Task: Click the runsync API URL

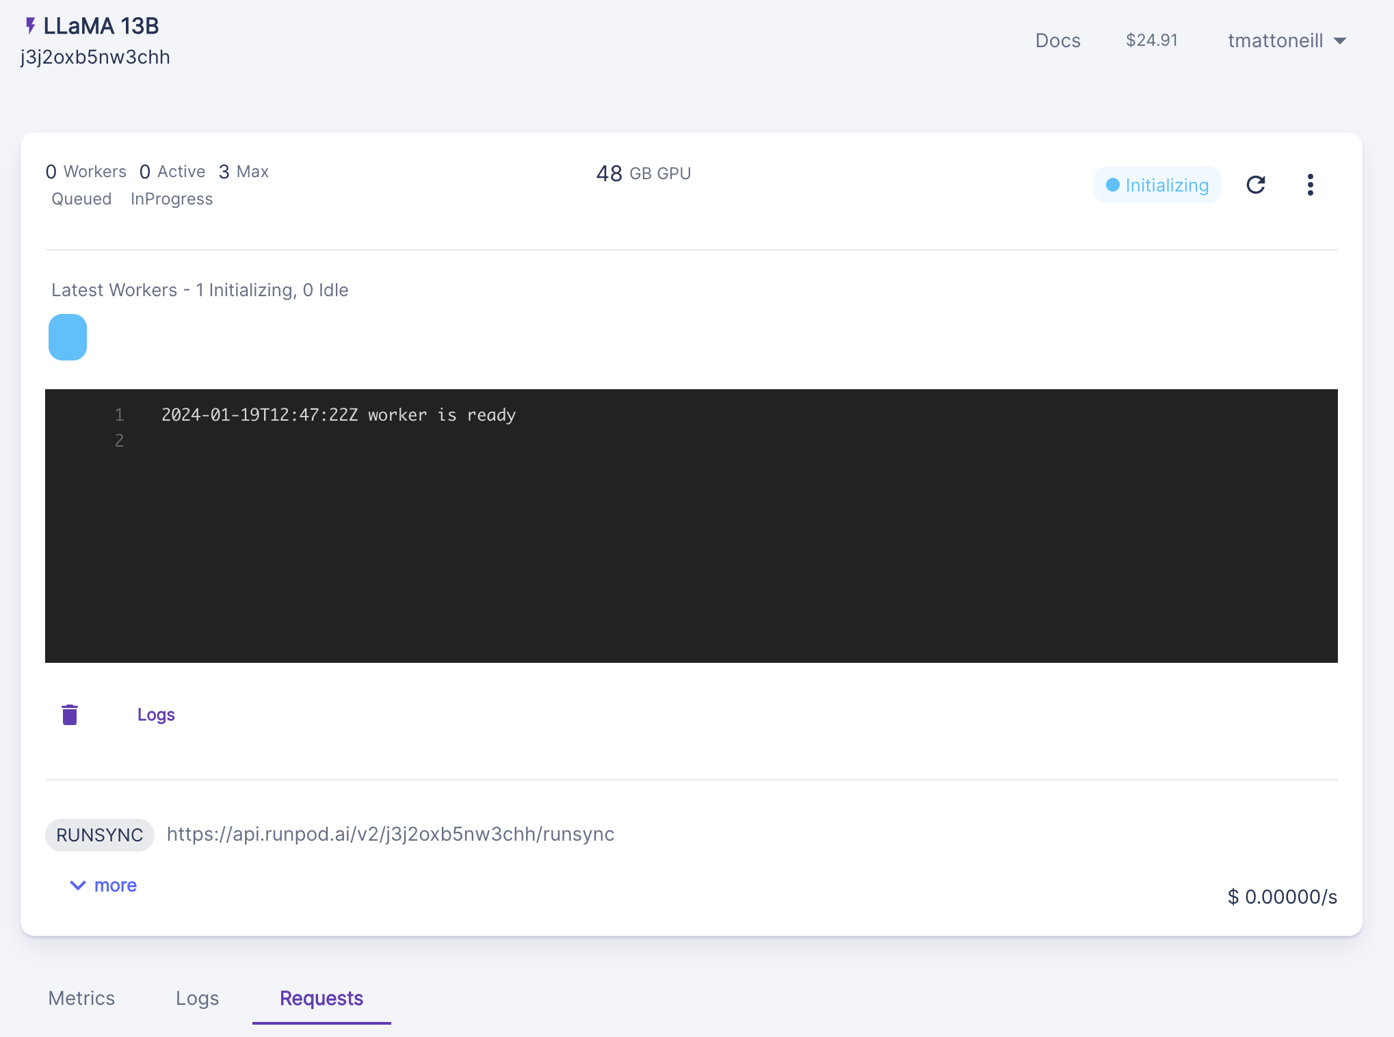Action: click(391, 835)
